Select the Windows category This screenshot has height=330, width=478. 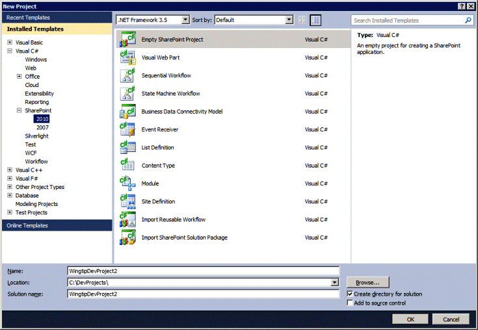coord(36,59)
